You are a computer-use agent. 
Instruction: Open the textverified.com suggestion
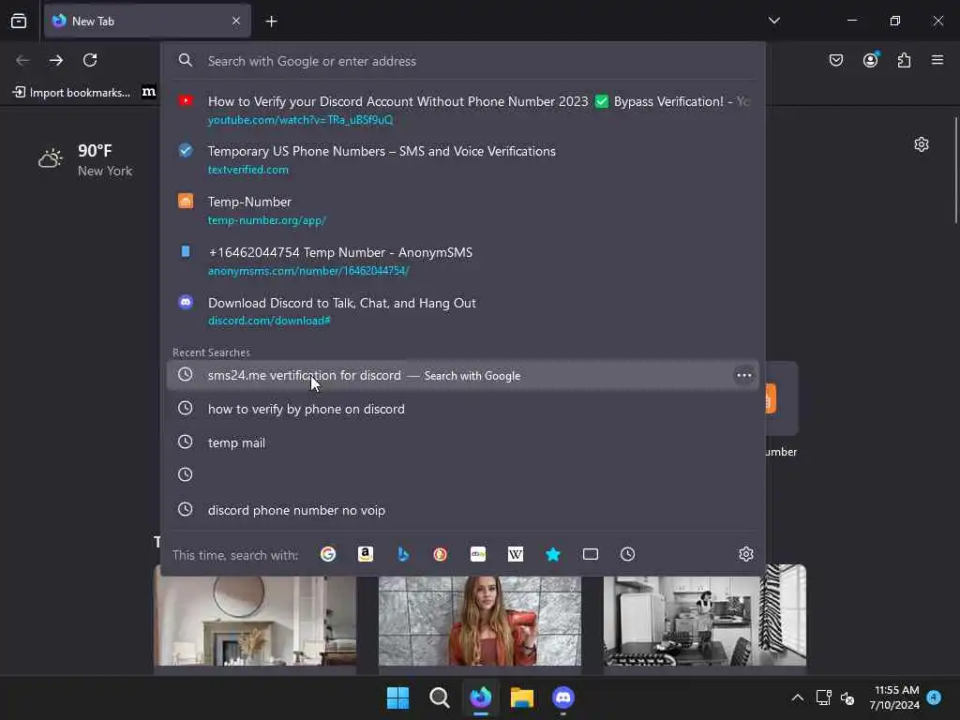coord(463,159)
